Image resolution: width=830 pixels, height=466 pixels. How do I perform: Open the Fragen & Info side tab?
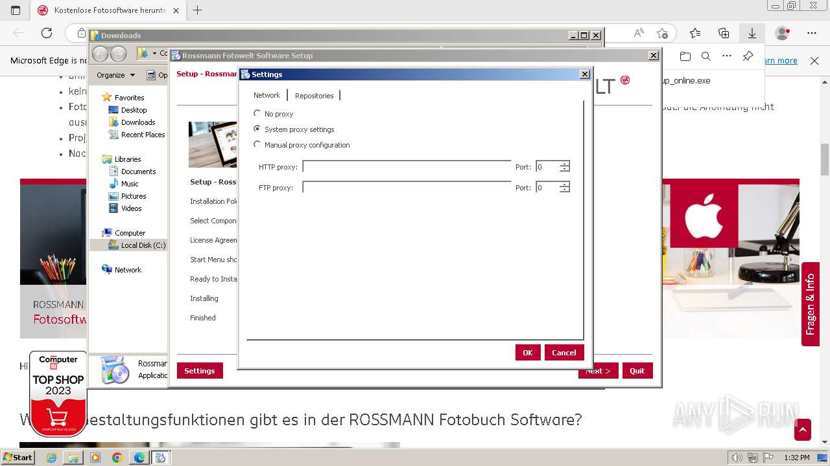point(810,304)
